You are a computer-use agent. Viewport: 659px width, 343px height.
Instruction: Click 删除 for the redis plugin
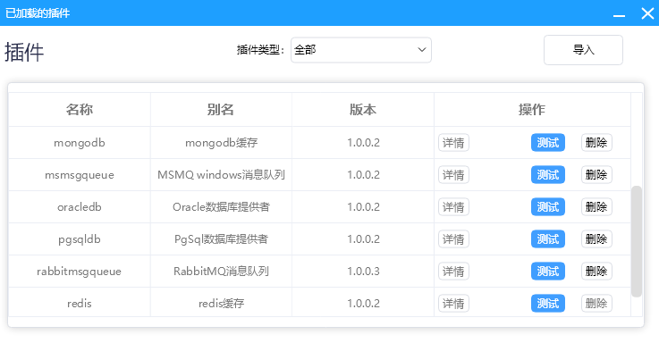pyautogui.click(x=596, y=303)
